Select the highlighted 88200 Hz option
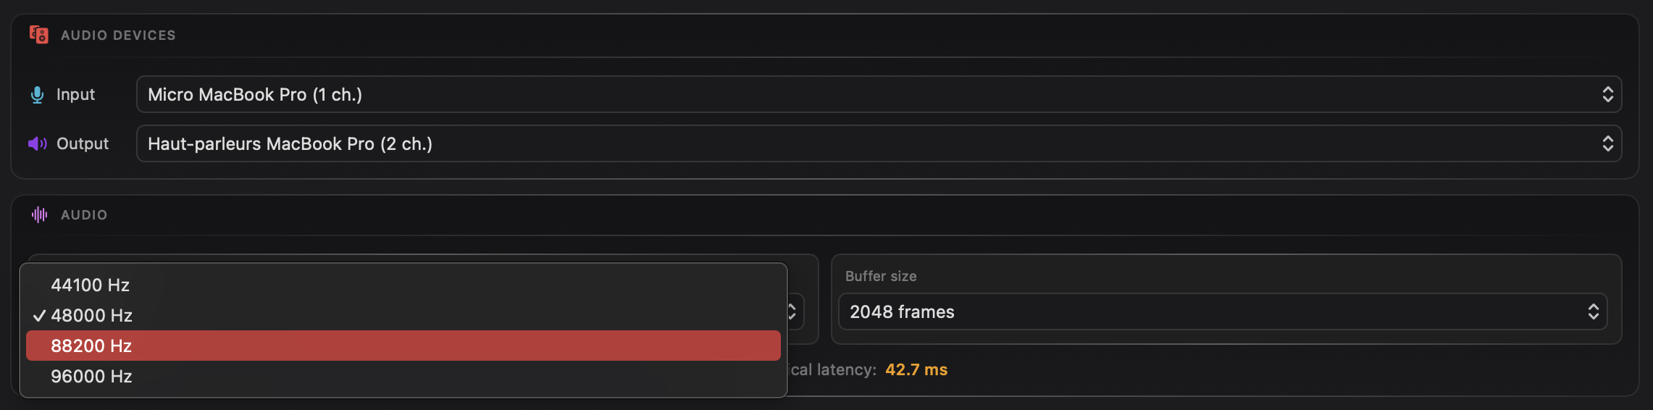The height and width of the screenshot is (410, 1653). 91,346
